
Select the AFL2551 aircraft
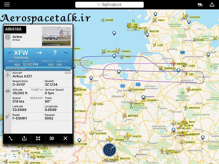(x=104, y=51)
